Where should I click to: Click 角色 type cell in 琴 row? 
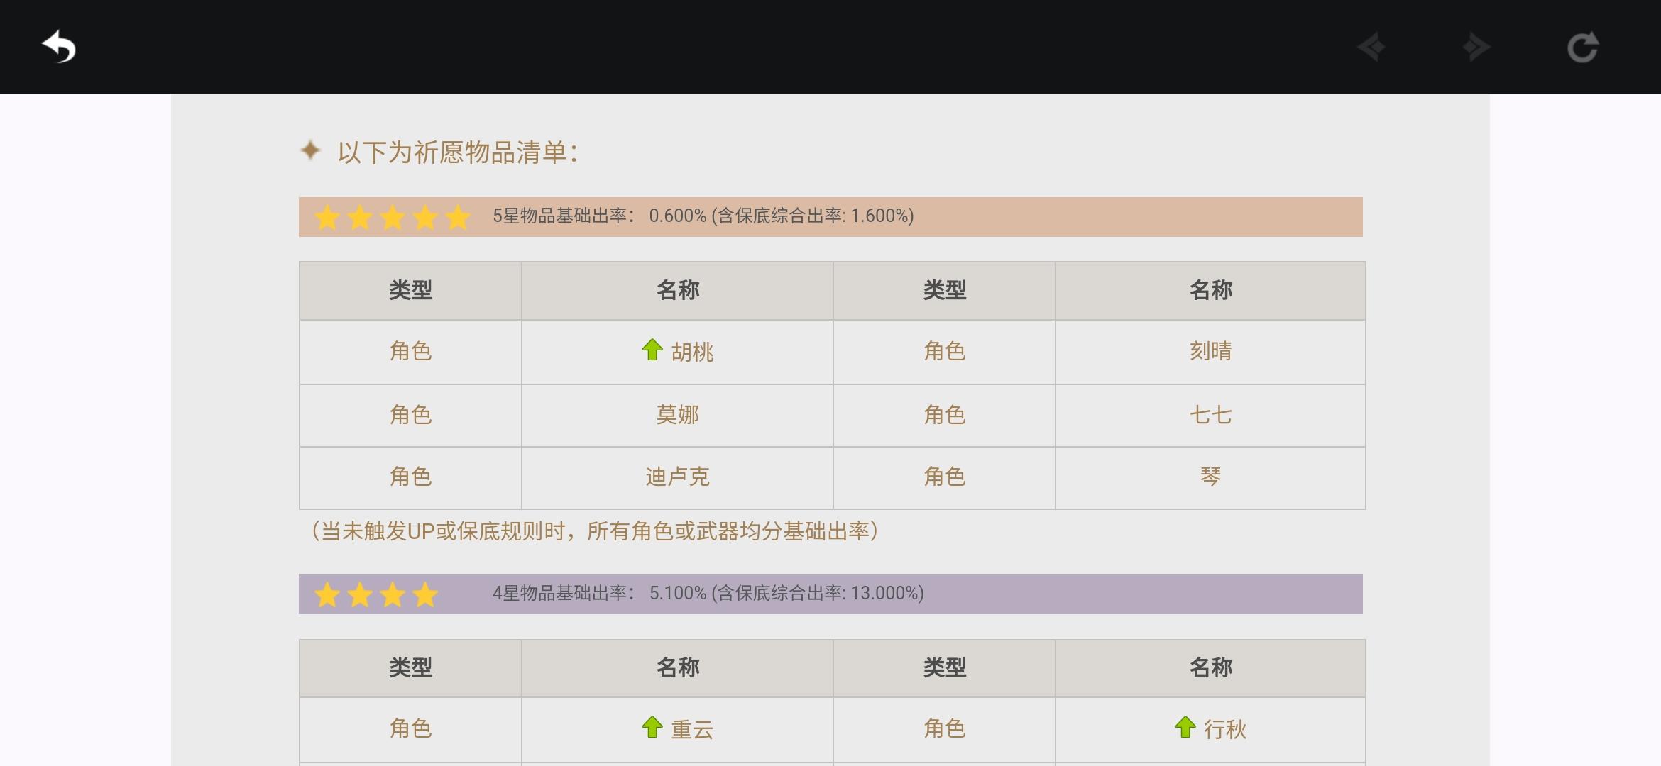coord(944,477)
